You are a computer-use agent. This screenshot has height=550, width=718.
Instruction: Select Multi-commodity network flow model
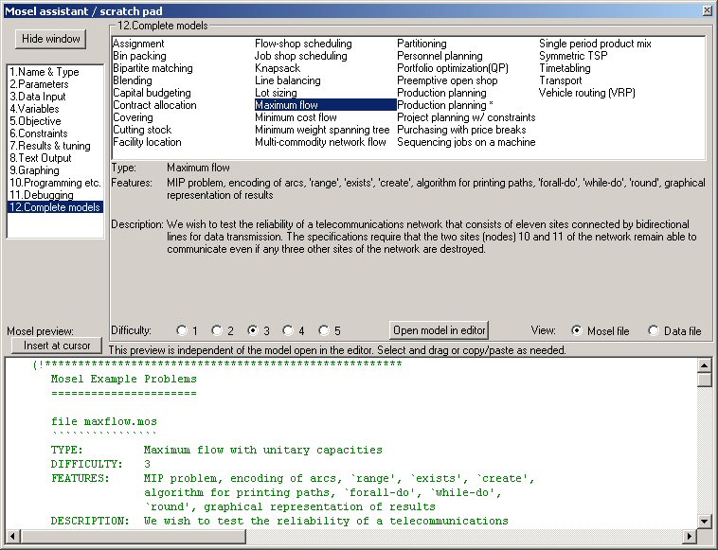pyautogui.click(x=320, y=142)
